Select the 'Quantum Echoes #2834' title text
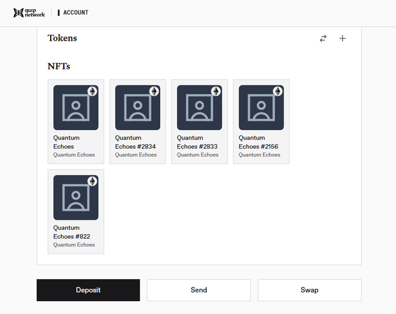396x314 pixels. coord(135,142)
